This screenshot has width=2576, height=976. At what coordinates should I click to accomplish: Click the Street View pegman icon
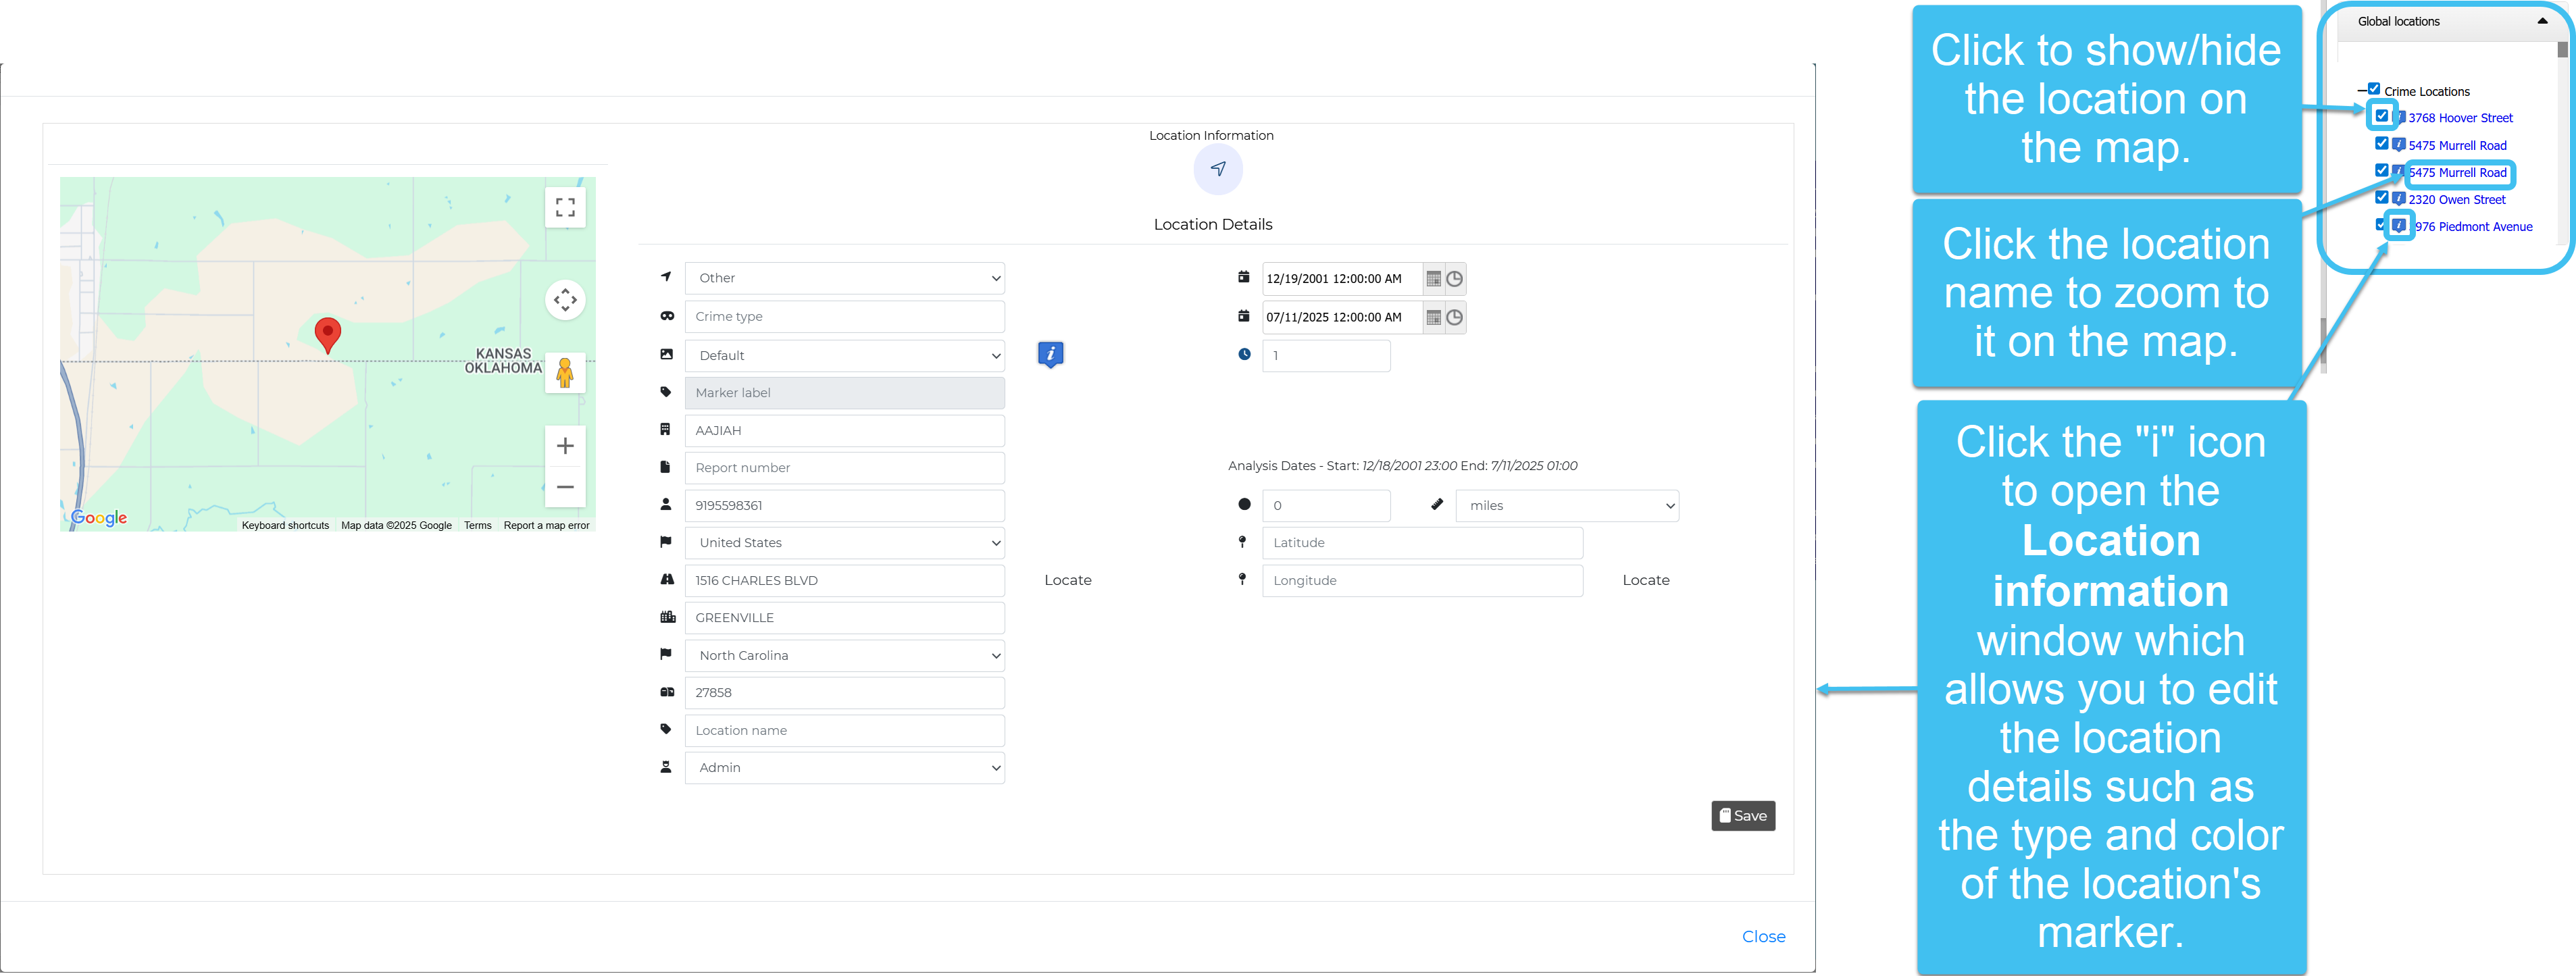click(x=565, y=373)
